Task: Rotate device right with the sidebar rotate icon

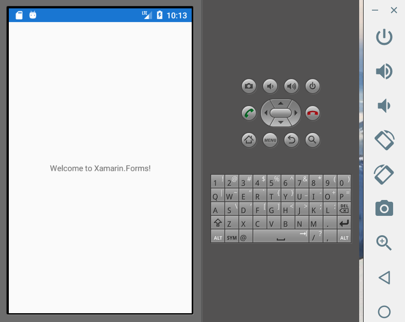Action: (384, 174)
